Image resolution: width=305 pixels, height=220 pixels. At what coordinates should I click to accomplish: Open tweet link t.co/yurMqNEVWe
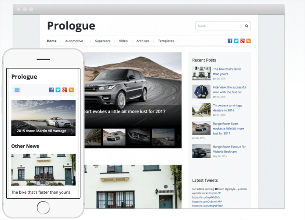[207, 206]
